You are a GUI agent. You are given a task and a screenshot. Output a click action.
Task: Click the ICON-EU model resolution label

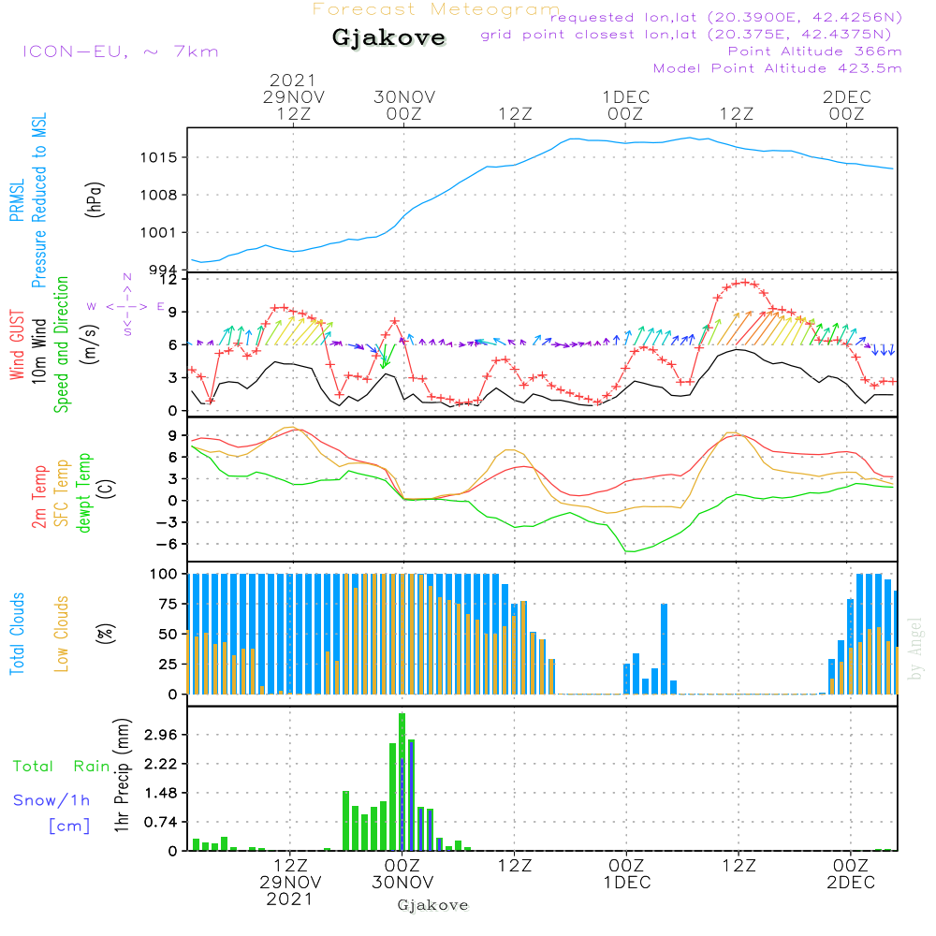pyautogui.click(x=120, y=51)
